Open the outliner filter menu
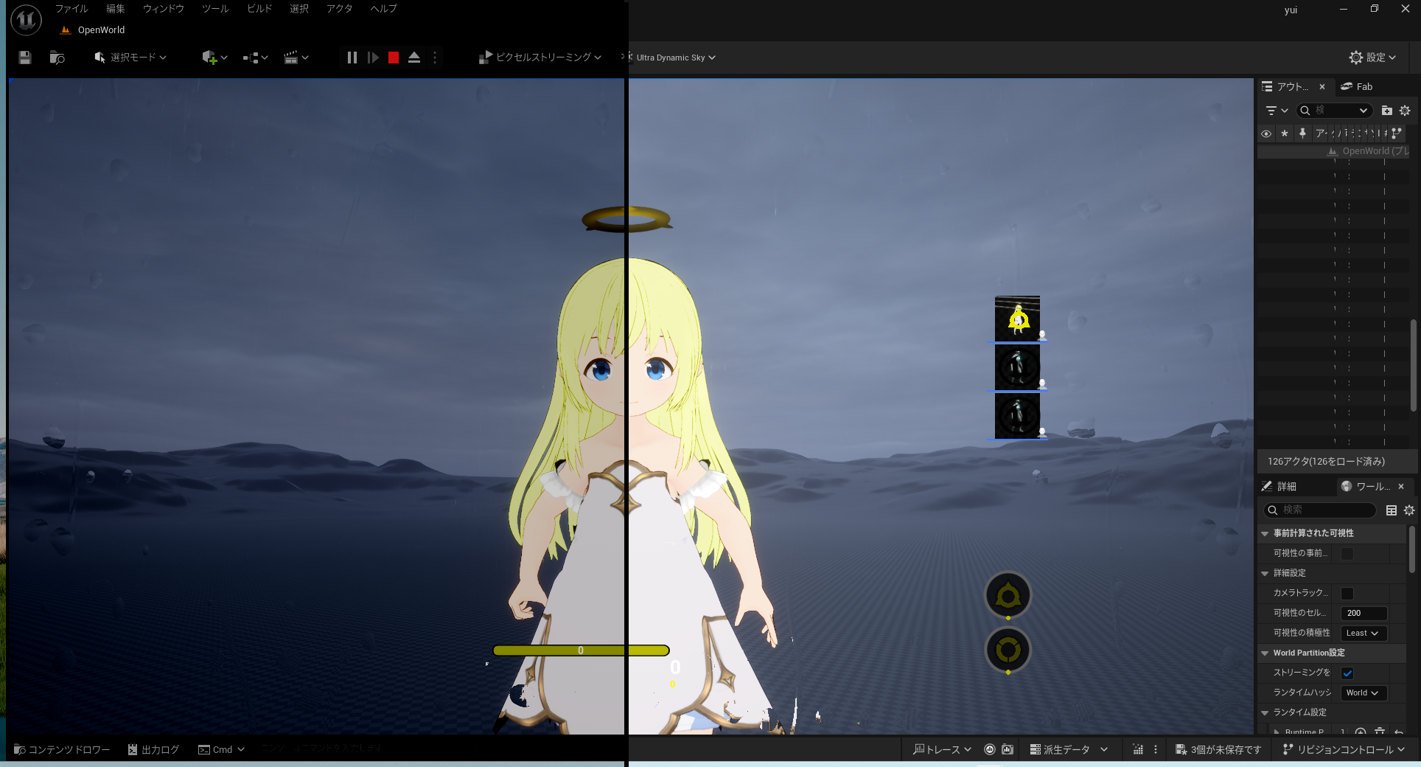 (x=1276, y=111)
